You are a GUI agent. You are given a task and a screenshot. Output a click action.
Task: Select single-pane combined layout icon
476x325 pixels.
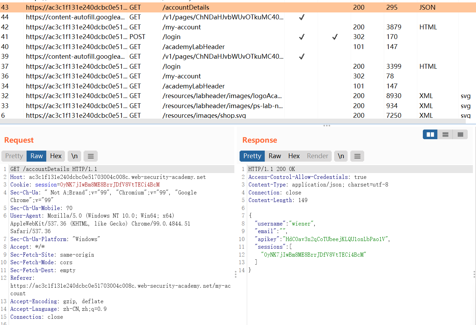pos(460,134)
